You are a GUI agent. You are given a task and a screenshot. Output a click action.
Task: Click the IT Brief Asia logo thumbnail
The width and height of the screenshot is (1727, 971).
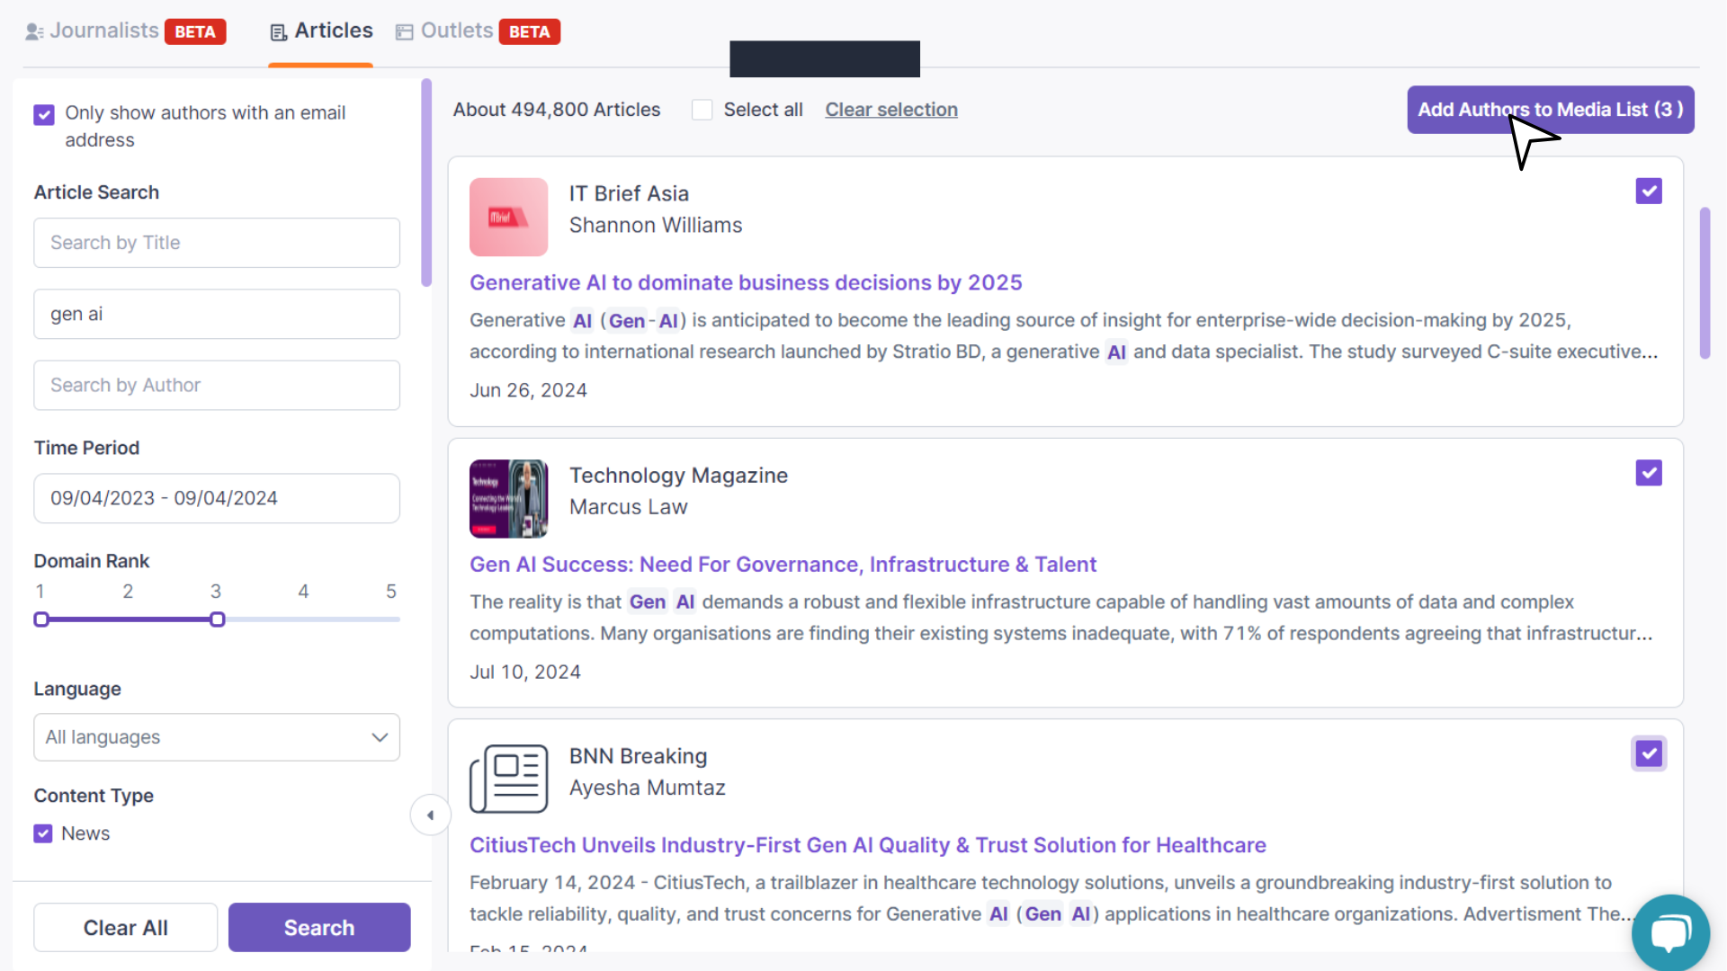(x=508, y=217)
